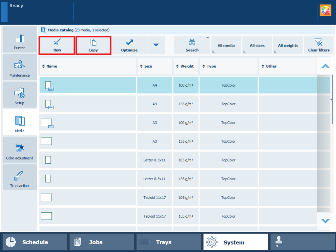The image size is (336, 252).
Task: Open the All sizes filter dropdown
Action: click(257, 45)
